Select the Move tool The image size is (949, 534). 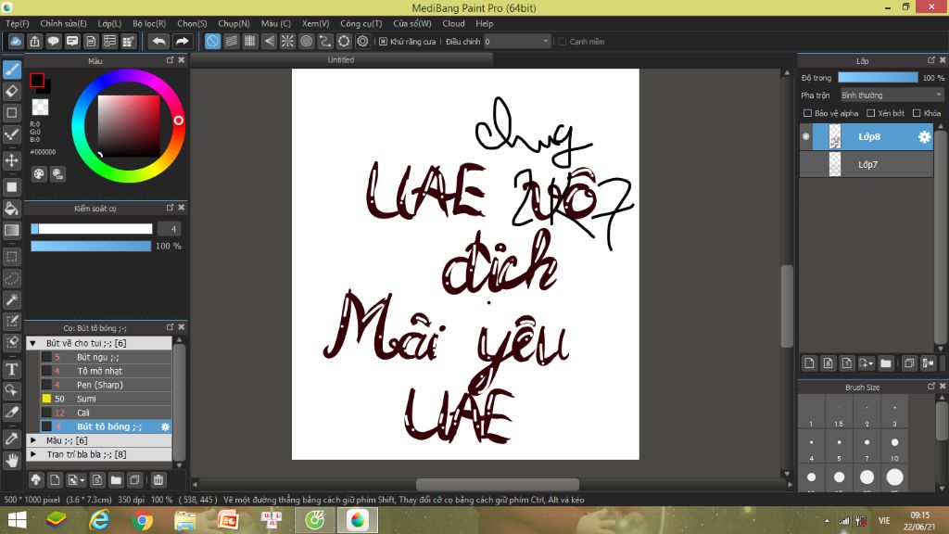11,160
